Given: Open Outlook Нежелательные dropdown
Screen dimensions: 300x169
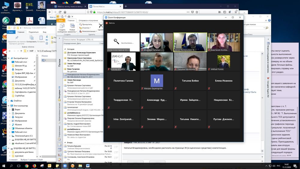Looking at the screenshot, I should pos(88,32).
